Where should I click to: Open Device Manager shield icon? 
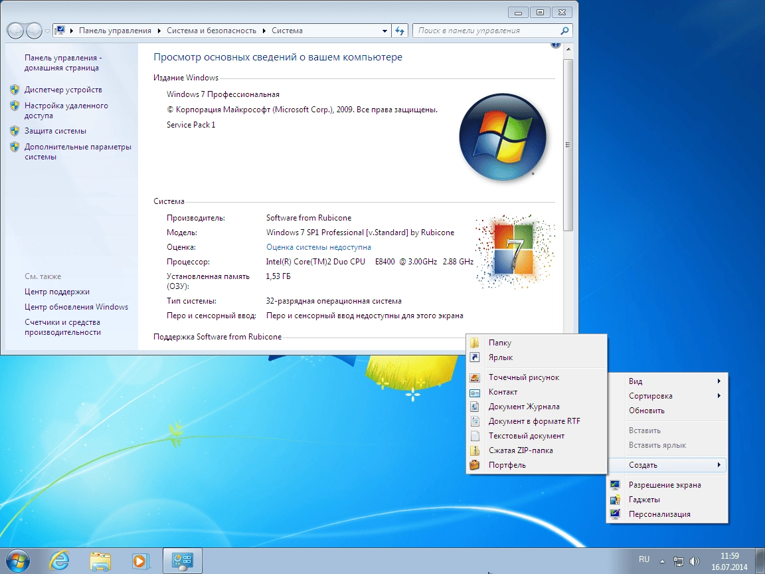pyautogui.click(x=15, y=90)
